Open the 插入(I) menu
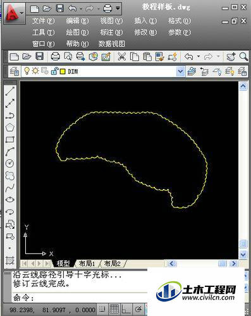 click(145, 21)
